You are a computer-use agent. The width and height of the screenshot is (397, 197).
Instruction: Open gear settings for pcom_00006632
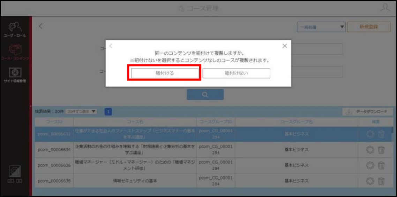[x=370, y=135]
